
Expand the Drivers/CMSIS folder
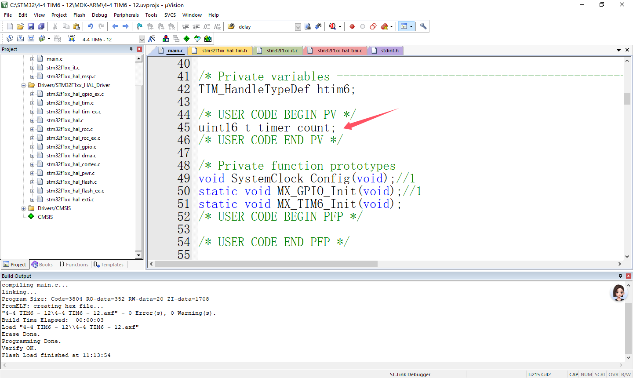[x=24, y=208]
